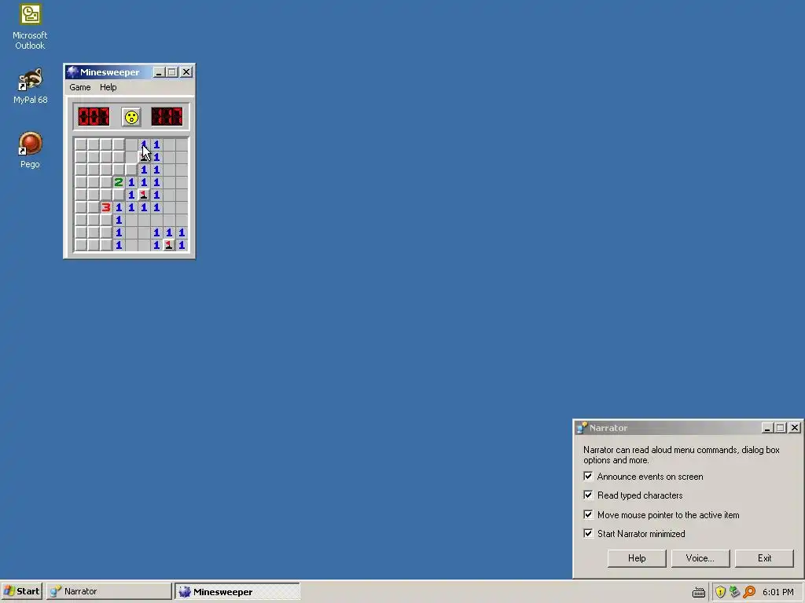Close the Narrator window

[x=795, y=428]
